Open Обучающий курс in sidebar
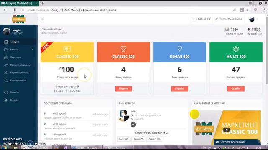Screen dimensions: 268x150 point(19,72)
